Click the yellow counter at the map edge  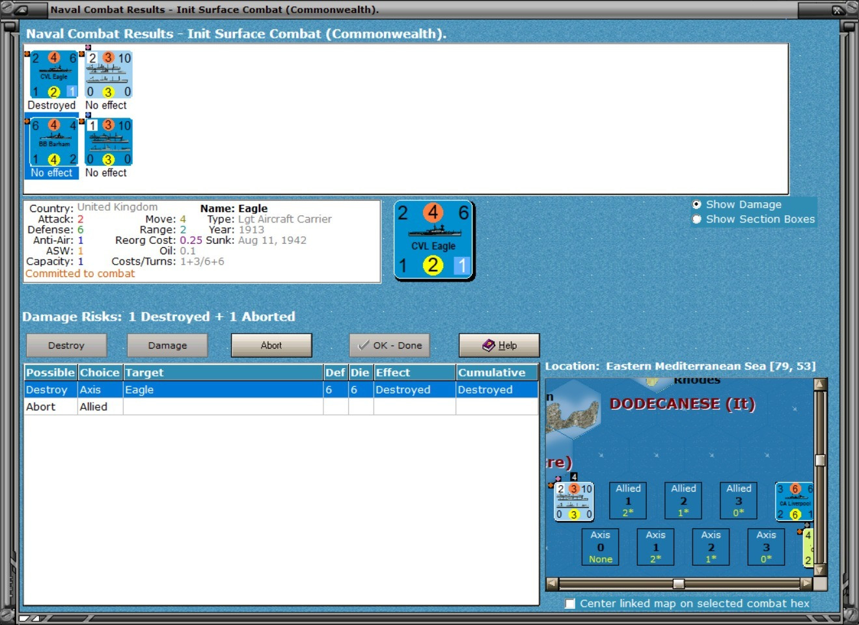808,548
